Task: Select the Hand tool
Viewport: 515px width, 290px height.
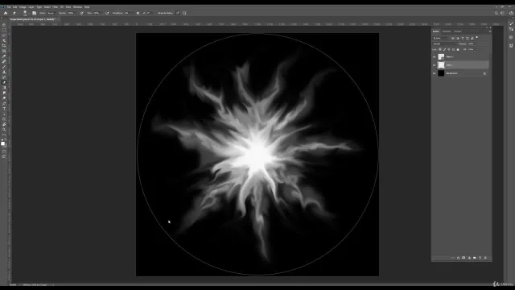Action: coord(4,125)
